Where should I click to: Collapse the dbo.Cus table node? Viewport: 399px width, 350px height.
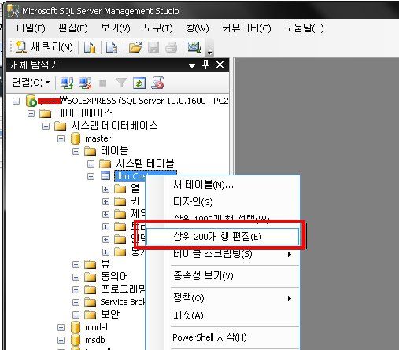point(91,176)
